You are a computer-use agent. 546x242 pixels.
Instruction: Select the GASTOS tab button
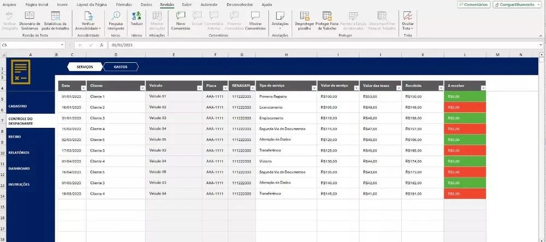point(121,67)
